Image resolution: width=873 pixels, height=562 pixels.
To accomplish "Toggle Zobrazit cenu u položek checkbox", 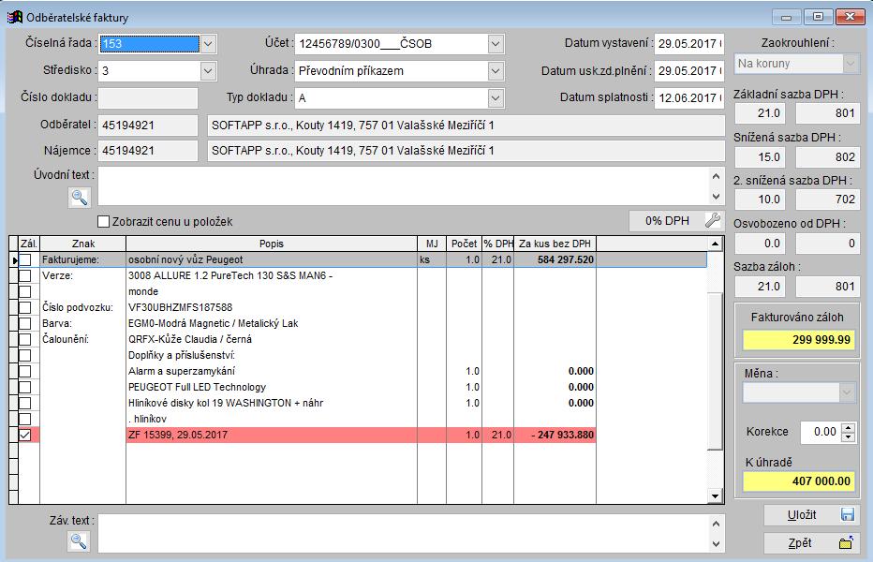I will tap(103, 222).
